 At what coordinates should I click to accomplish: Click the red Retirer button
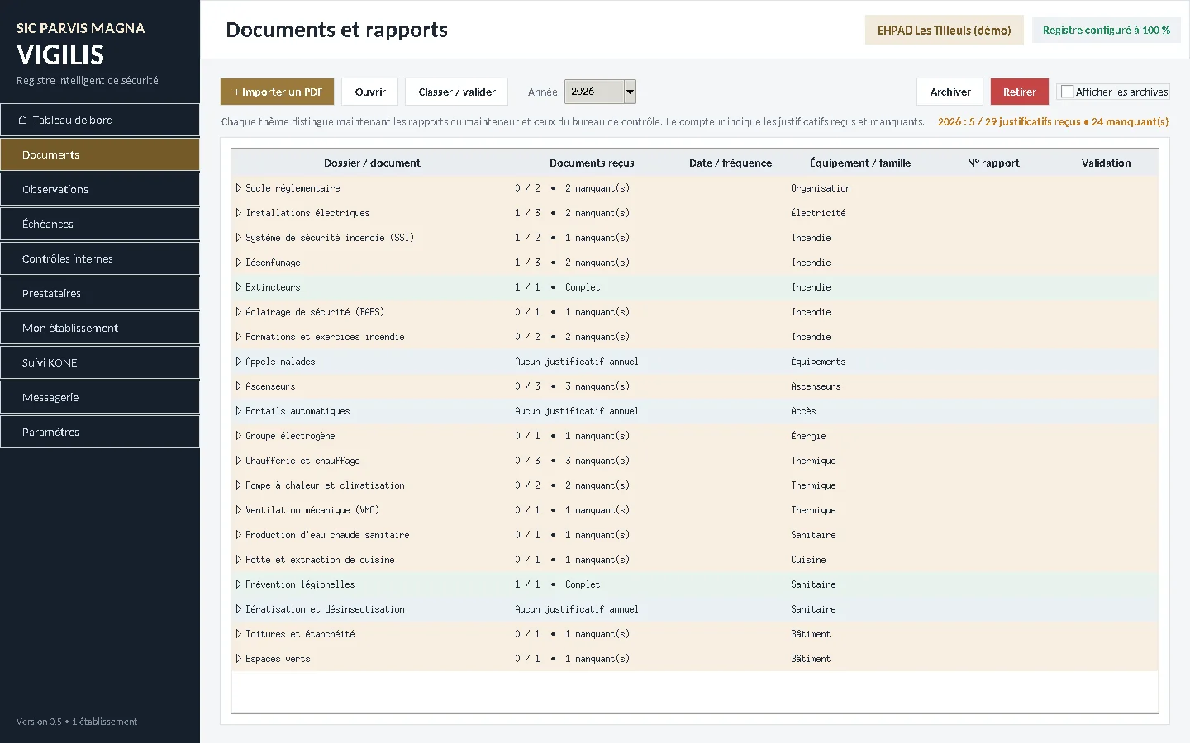1020,92
